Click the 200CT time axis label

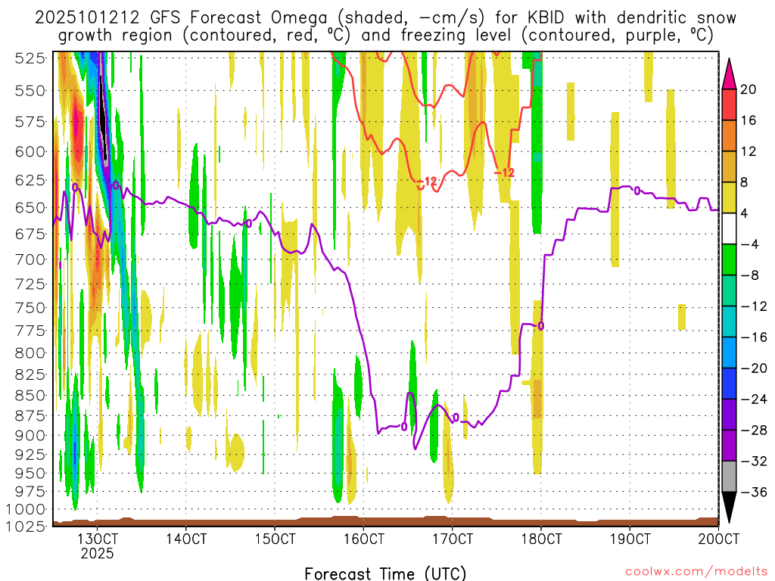[719, 538]
